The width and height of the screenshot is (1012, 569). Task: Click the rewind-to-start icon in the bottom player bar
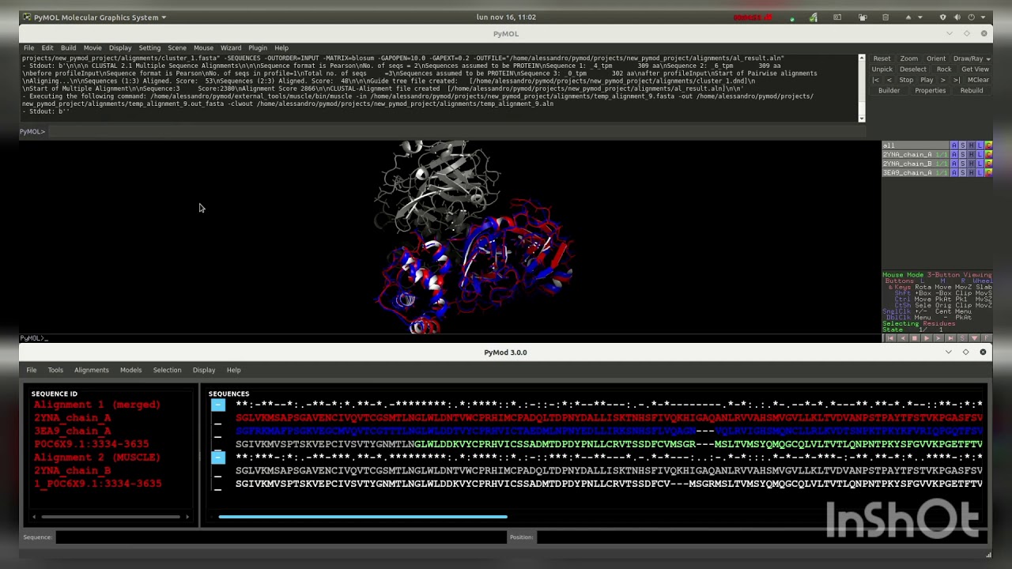(891, 338)
